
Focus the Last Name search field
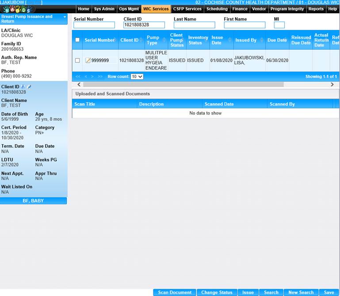click(194, 25)
